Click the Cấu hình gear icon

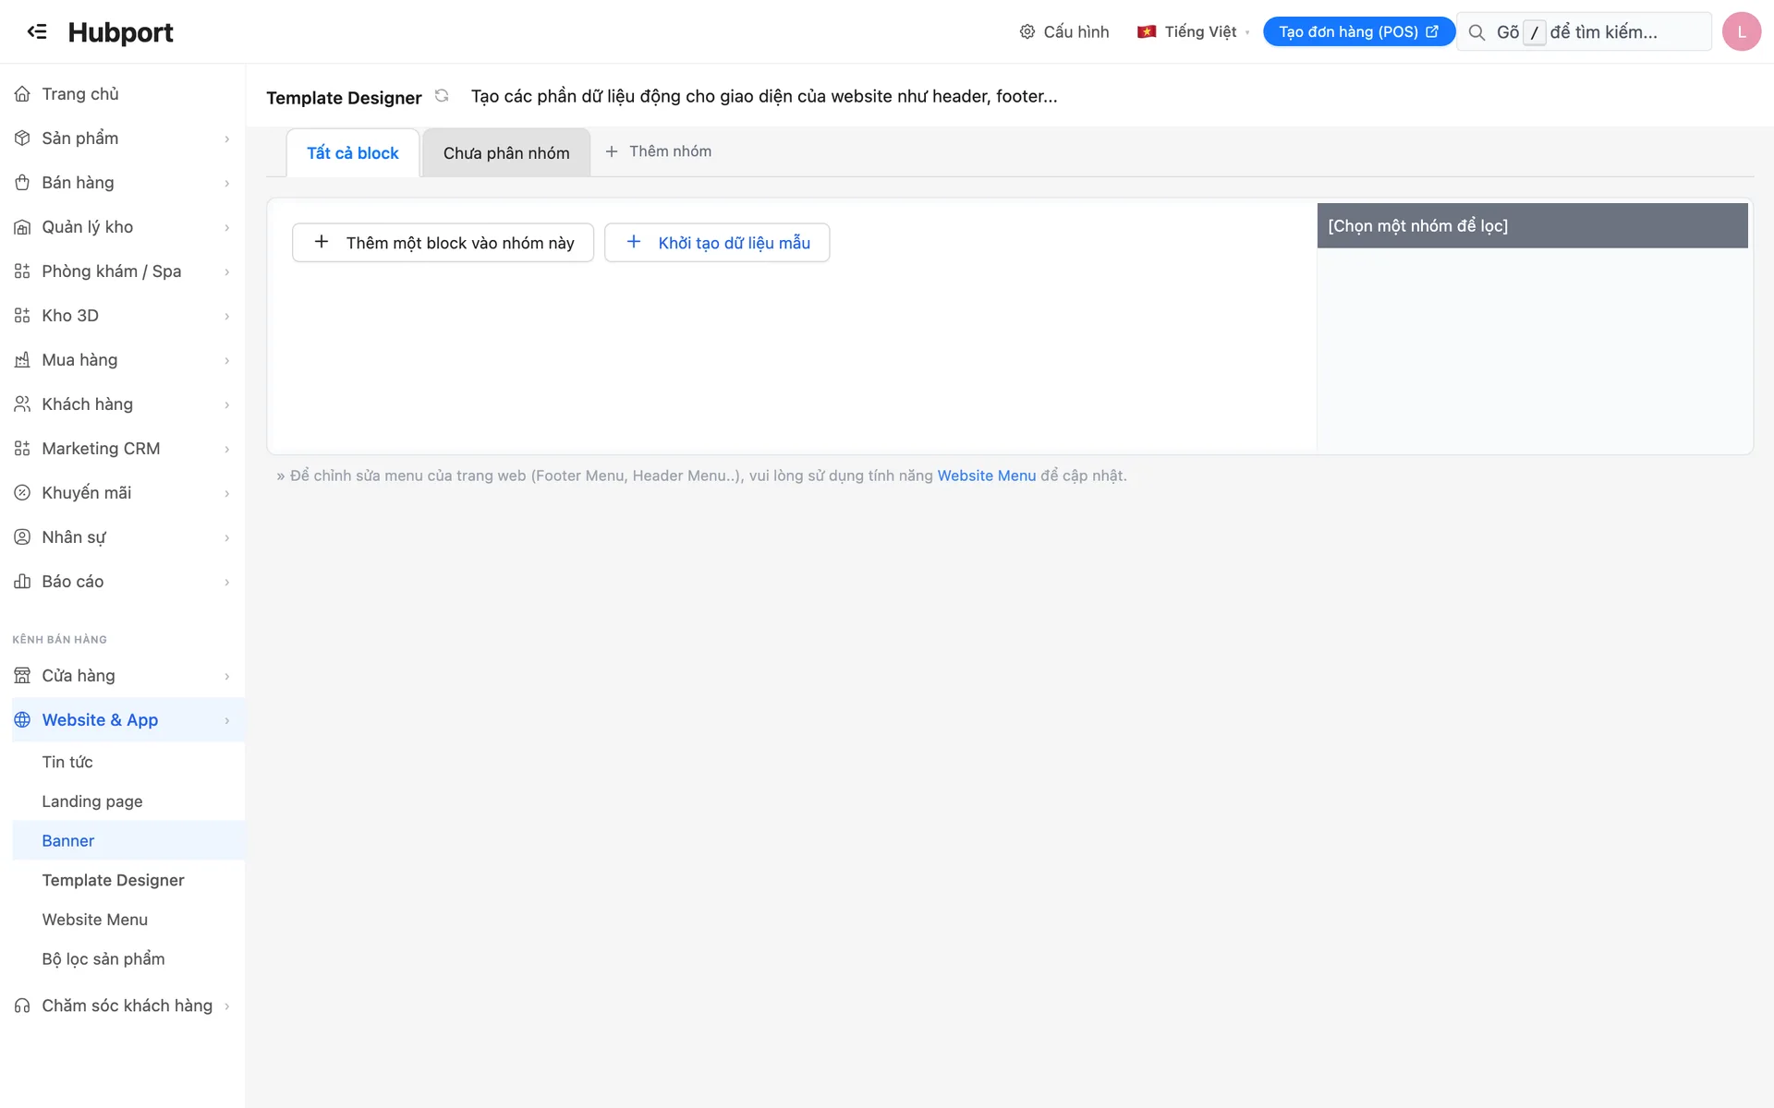1027,31
